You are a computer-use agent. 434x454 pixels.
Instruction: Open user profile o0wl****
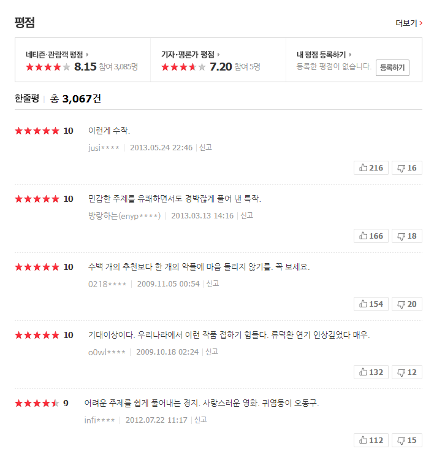[107, 352]
